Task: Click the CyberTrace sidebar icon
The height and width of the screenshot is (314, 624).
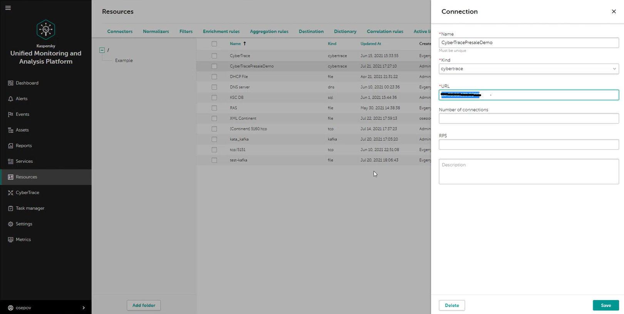Action: pos(10,193)
